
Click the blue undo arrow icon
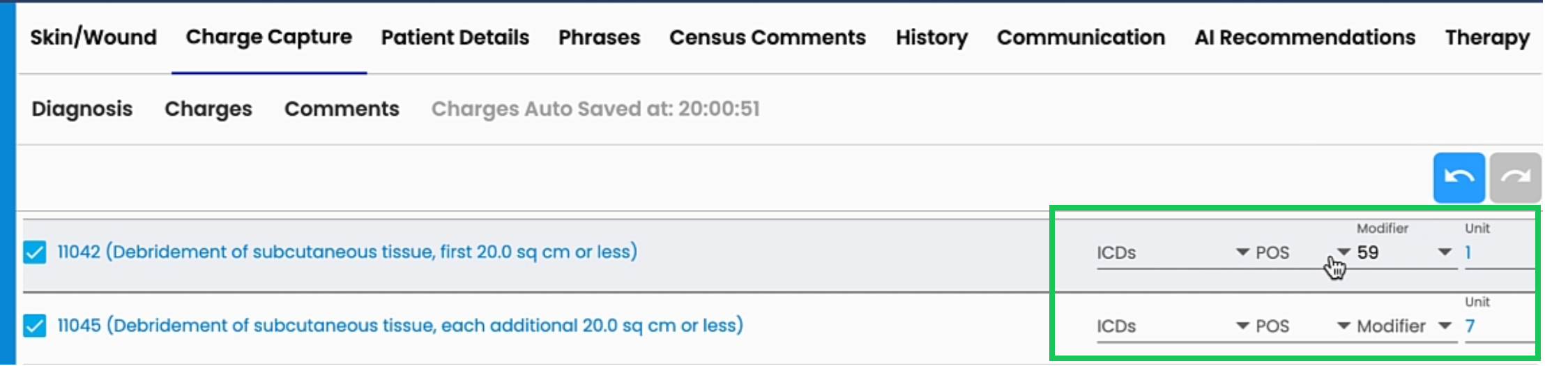(1459, 178)
